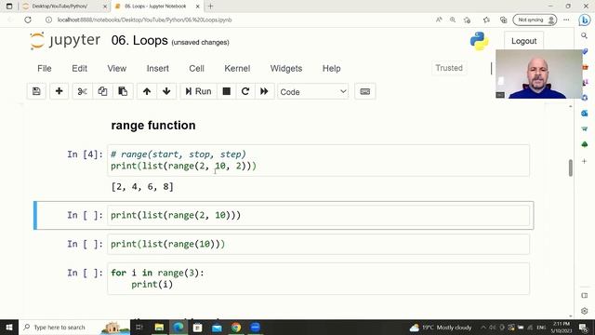Image resolution: width=595 pixels, height=335 pixels.
Task: Open browser favorites star icon
Action: pyautogui.click(x=486, y=20)
